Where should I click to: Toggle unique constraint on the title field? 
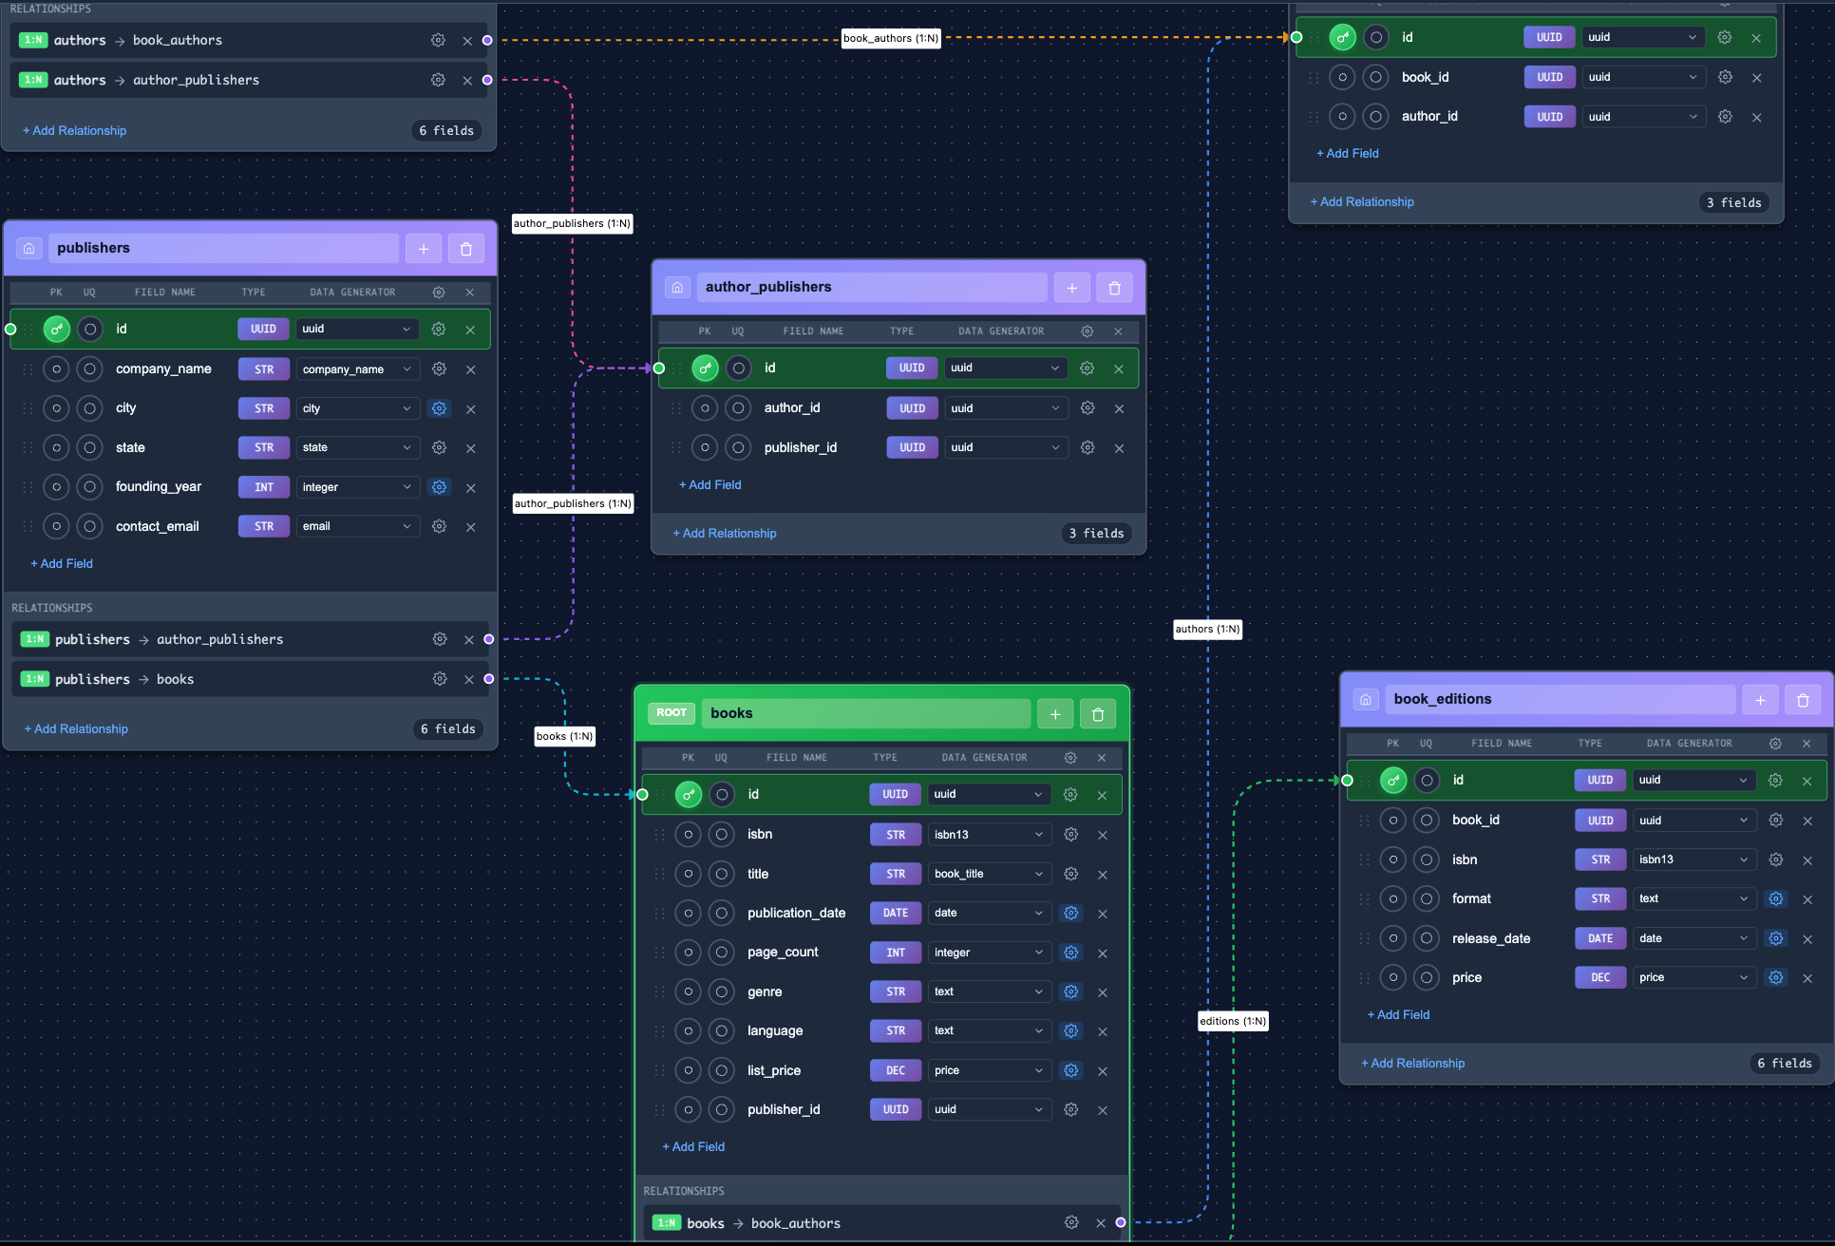tap(721, 874)
